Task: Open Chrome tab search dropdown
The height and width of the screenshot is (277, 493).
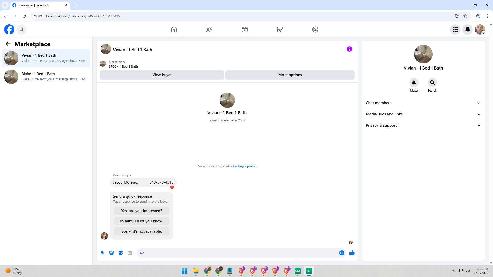Action: coord(5,5)
